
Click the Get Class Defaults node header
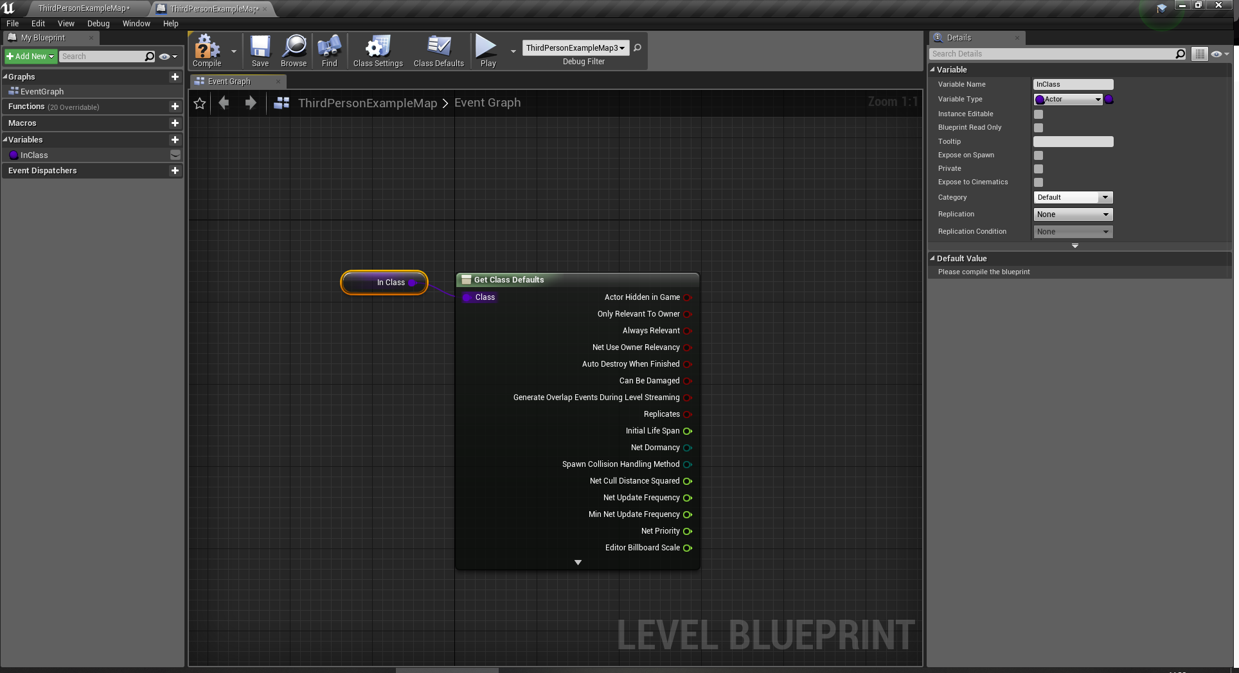coord(577,279)
